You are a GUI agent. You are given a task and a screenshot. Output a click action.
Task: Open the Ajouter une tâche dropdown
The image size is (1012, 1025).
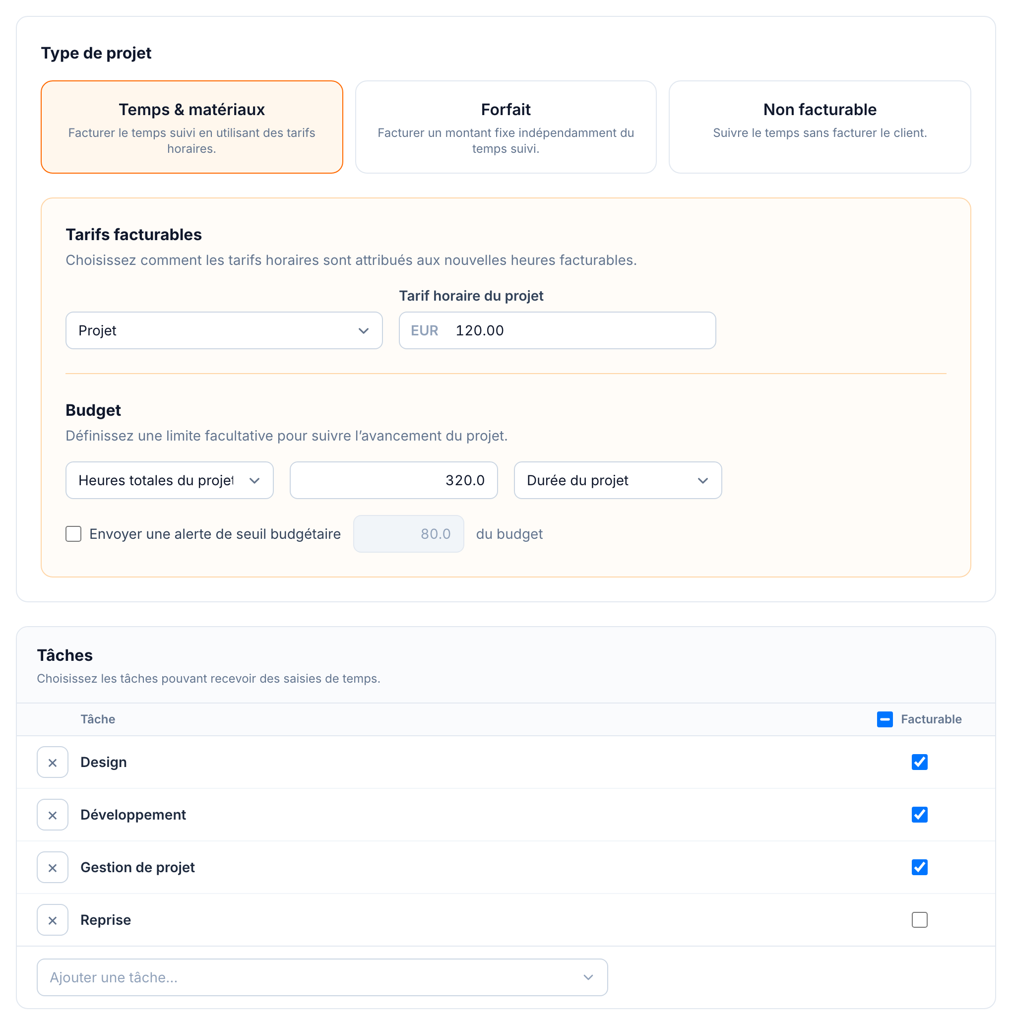coord(322,977)
